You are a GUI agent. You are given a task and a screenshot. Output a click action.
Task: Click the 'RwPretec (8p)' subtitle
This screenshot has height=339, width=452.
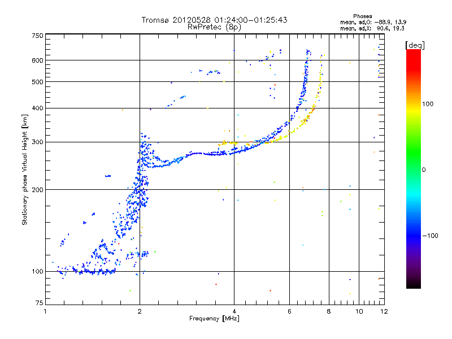[x=214, y=27]
